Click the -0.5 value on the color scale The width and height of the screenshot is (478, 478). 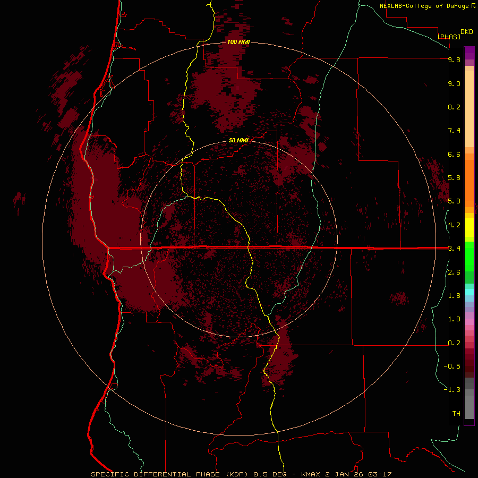(452, 366)
